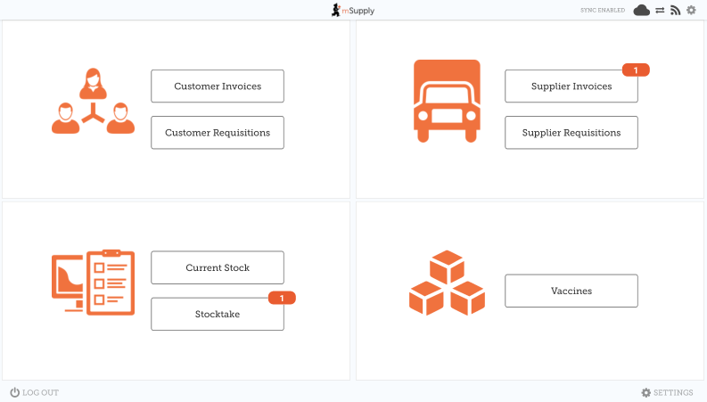This screenshot has height=402, width=707.
Task: Click the sync arrows icon
Action: 660,10
